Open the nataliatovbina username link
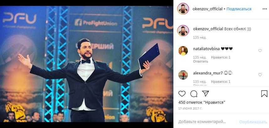This screenshot has width=269, height=128. [206, 49]
